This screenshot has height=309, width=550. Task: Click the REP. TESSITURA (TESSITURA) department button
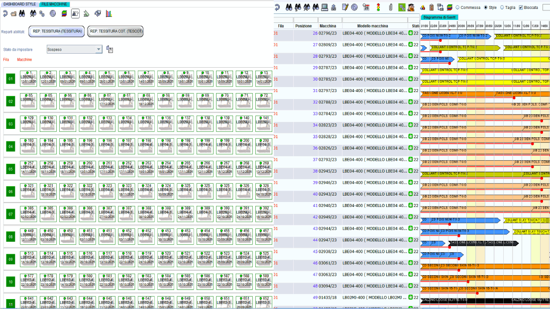coord(57,31)
